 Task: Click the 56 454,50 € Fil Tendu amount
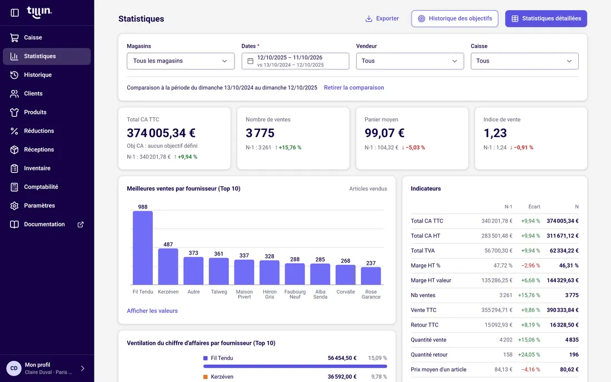342,358
